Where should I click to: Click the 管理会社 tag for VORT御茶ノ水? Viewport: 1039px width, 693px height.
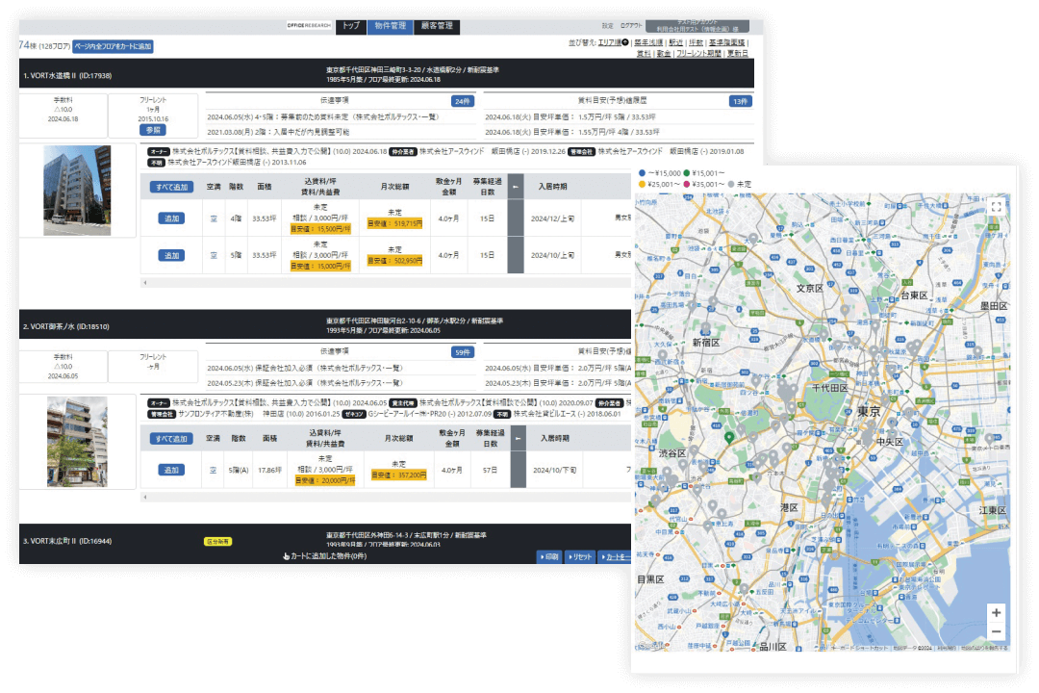click(x=162, y=414)
